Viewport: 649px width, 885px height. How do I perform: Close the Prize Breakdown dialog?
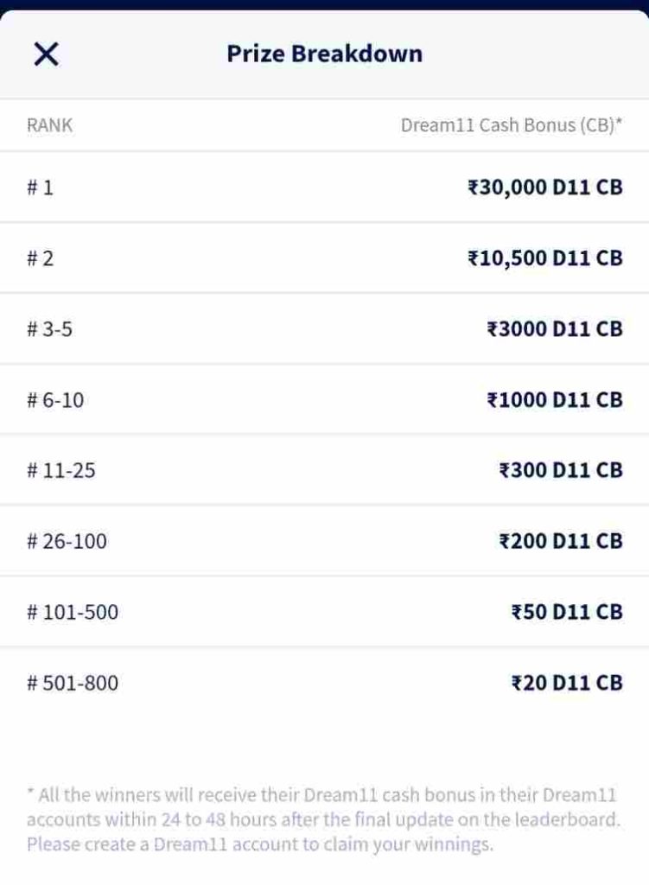point(46,54)
